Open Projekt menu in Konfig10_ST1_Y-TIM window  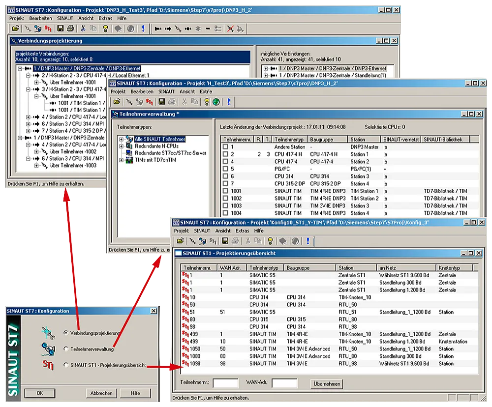pos(182,231)
